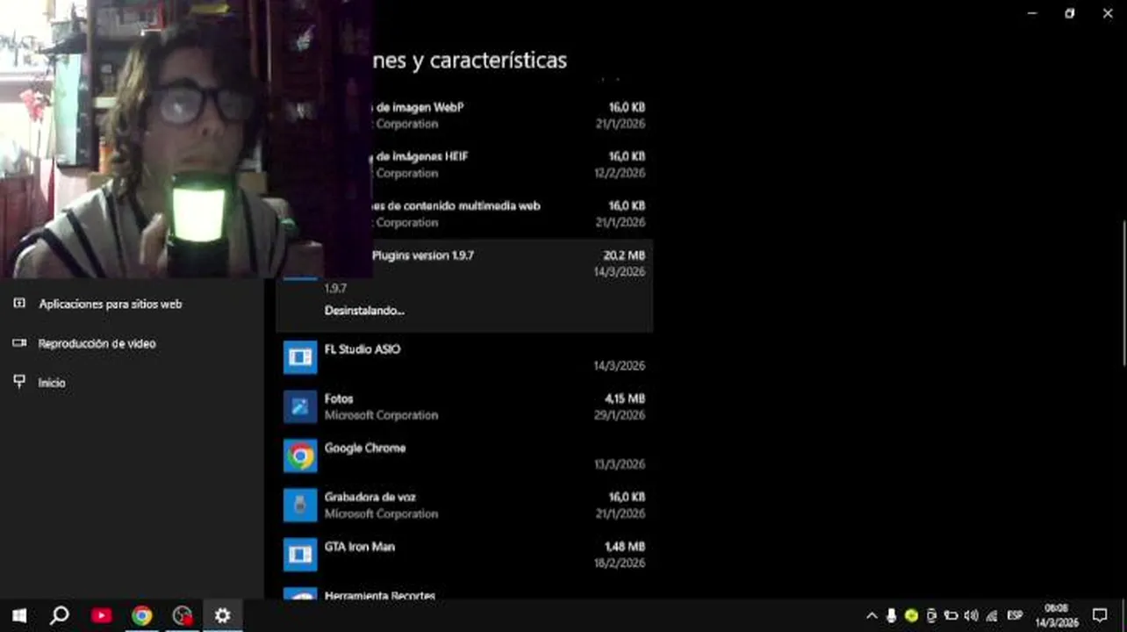
Task: Close the Settings window
Action: (x=1108, y=13)
